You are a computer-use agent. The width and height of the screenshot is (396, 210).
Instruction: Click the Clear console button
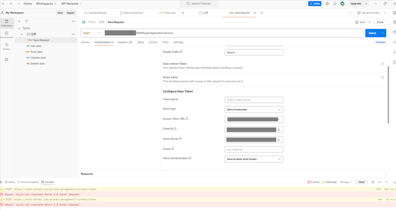coord(361,182)
